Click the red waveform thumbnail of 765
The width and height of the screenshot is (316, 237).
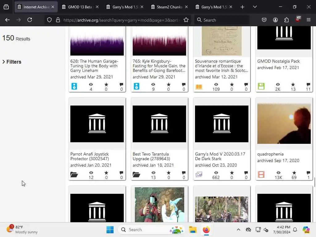(x=159, y=41)
